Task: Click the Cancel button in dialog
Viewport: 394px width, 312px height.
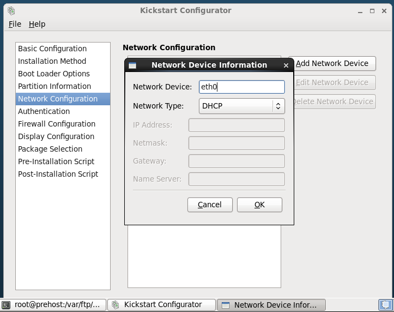Action: 210,205
